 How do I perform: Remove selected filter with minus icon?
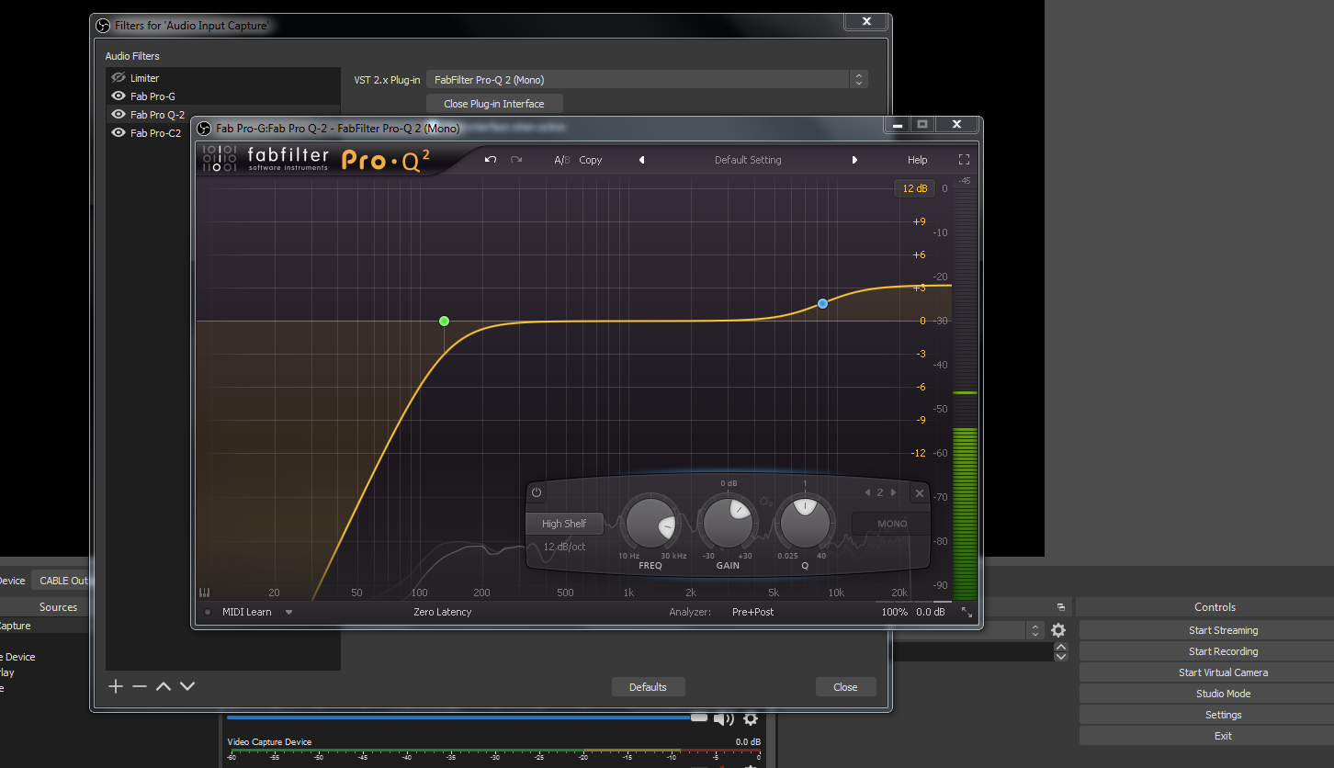tap(140, 686)
